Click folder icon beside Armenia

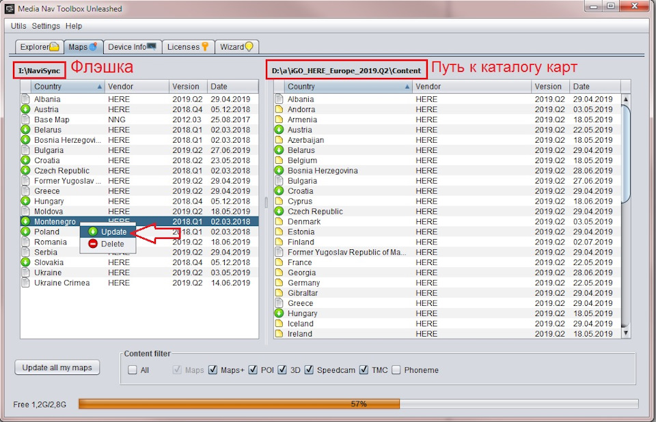pos(279,119)
